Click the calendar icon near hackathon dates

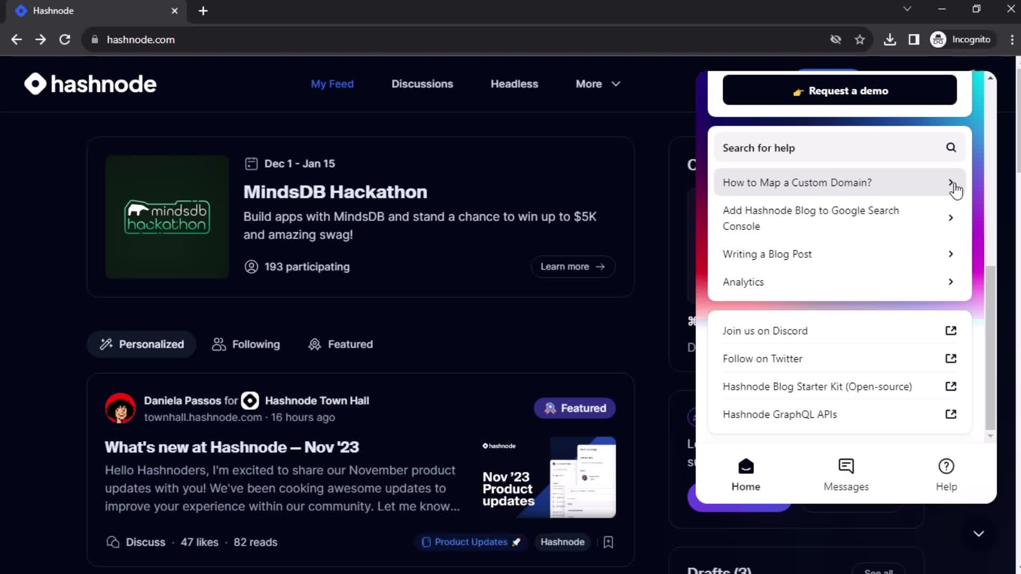251,163
